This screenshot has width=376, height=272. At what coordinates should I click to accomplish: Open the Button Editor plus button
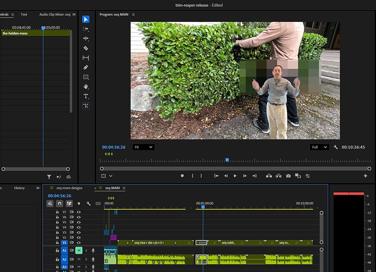coord(366,176)
